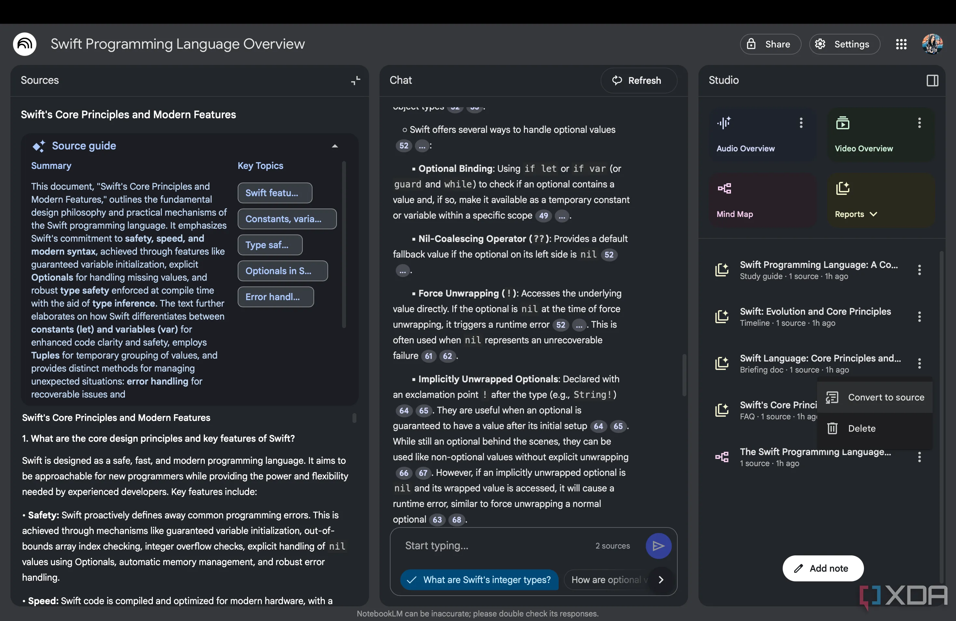Select Delete from the note menu
Screen dimensions: 956x621
pos(874,428)
